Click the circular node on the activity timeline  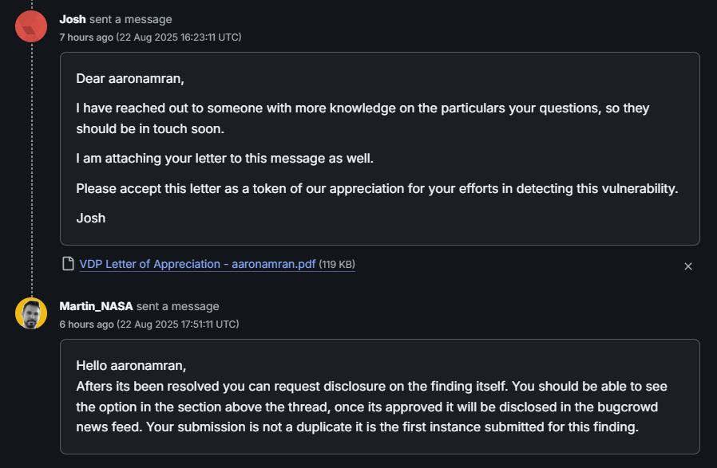[x=30, y=26]
